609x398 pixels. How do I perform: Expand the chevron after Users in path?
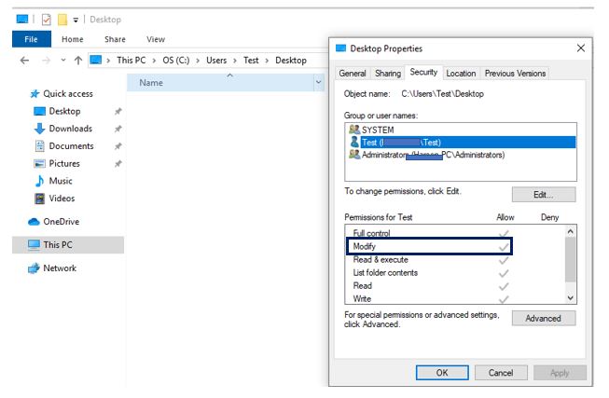coord(235,61)
